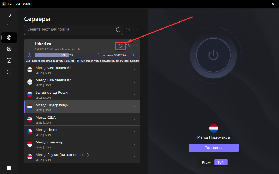The image size is (279, 174).
Task: Click the 1GB / 2GB traffic usage bar
Action: tap(67, 55)
